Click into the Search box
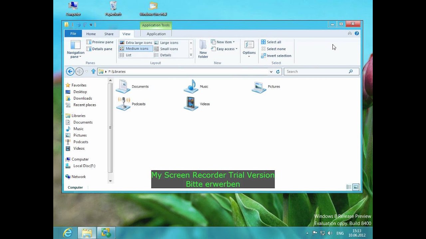Screen dimensions: 426x239 click(321, 71)
